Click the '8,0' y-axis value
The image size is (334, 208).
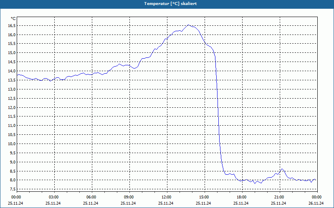(x=13, y=180)
